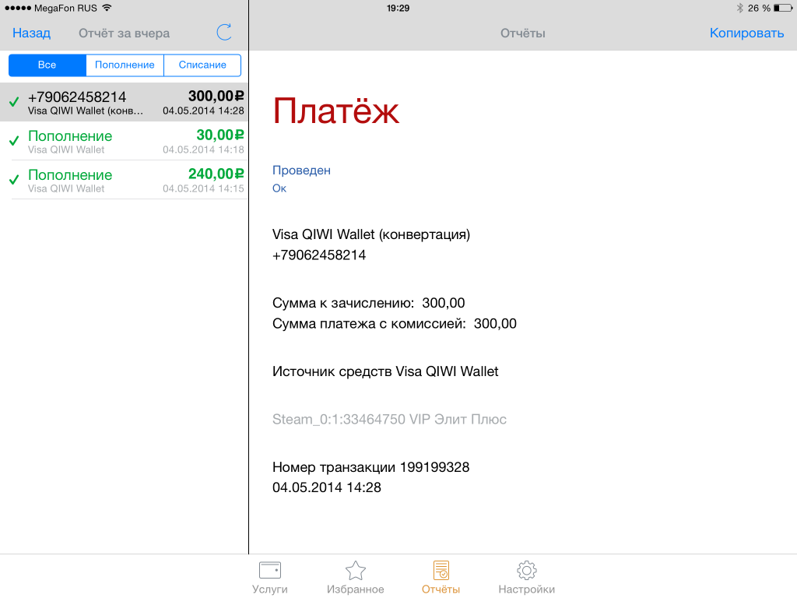Tap green checkmark beside 240,00 top-up
This screenshot has height=598, width=797.
(14, 180)
